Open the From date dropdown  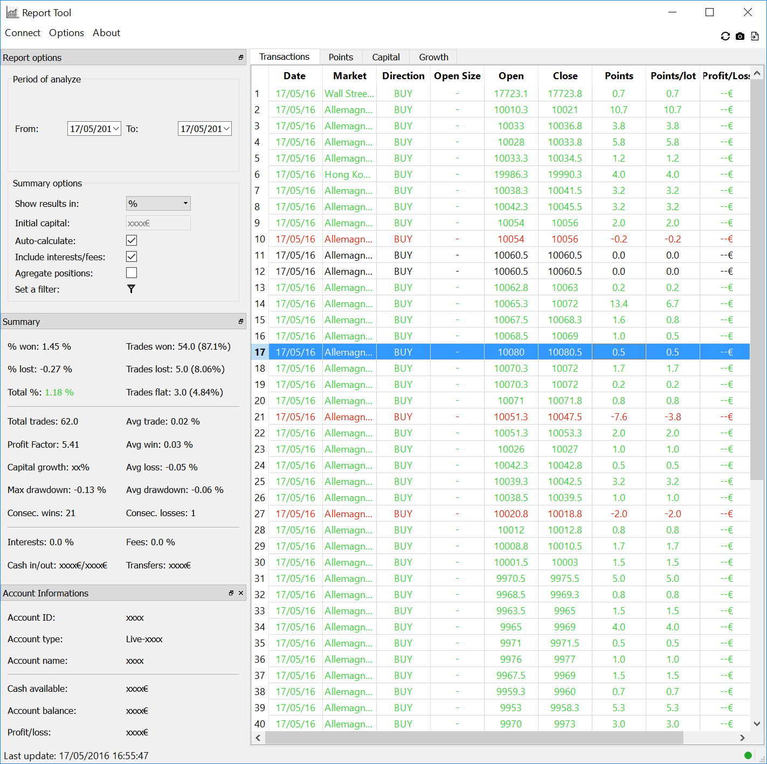[x=116, y=129]
